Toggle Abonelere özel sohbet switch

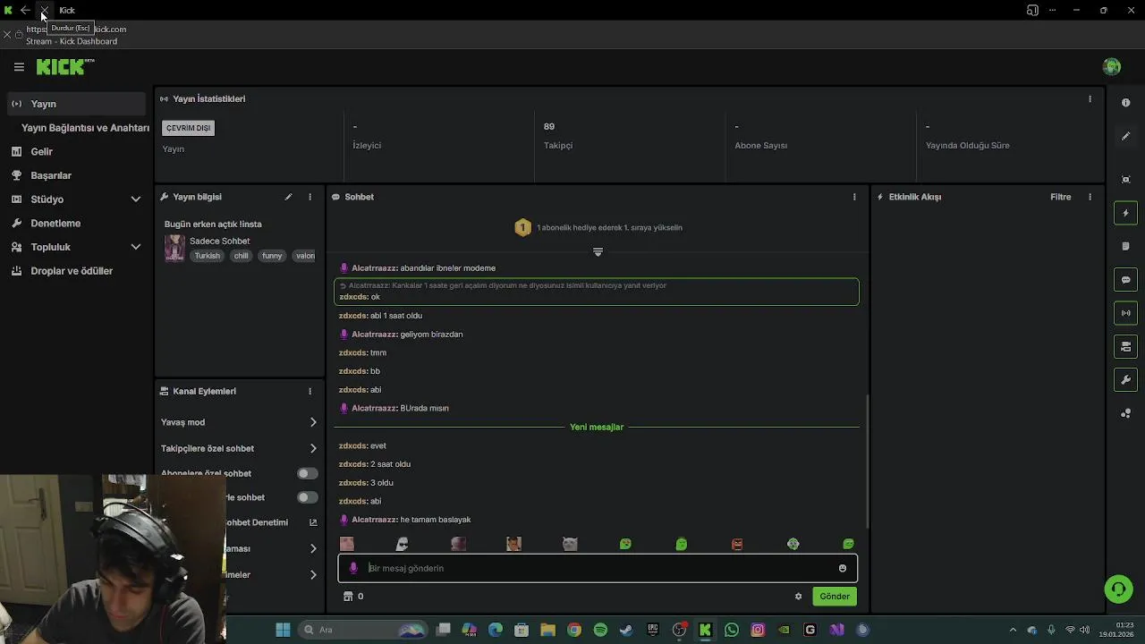pyautogui.click(x=307, y=473)
